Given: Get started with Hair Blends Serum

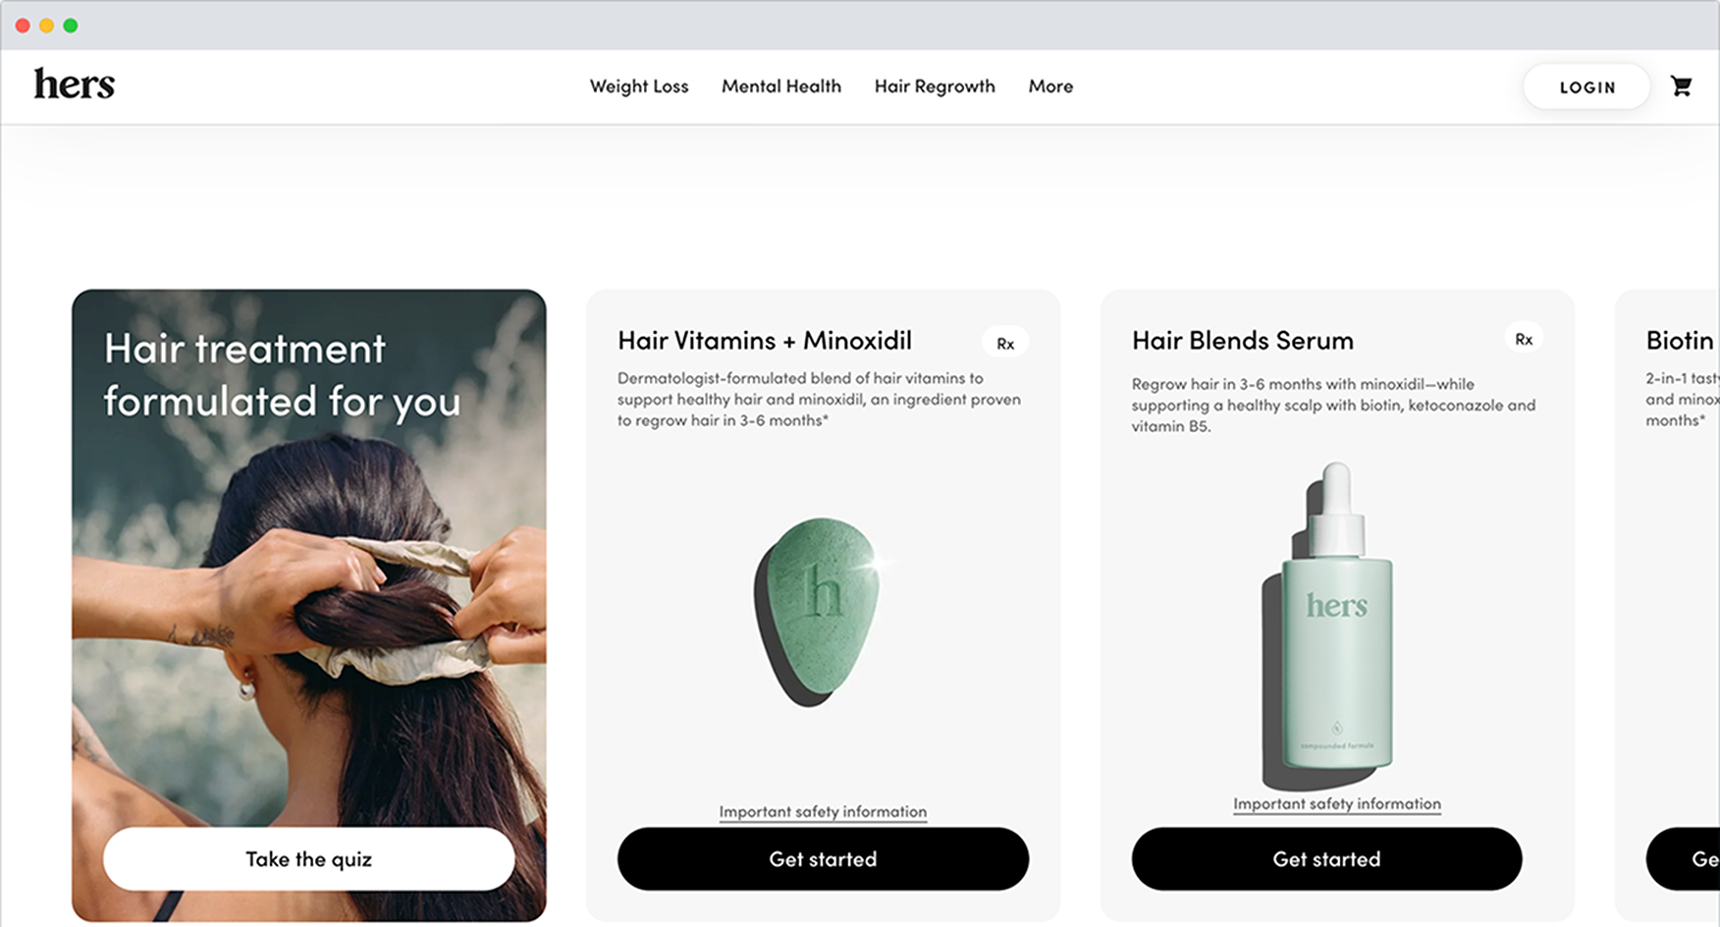Looking at the screenshot, I should pos(1326,859).
